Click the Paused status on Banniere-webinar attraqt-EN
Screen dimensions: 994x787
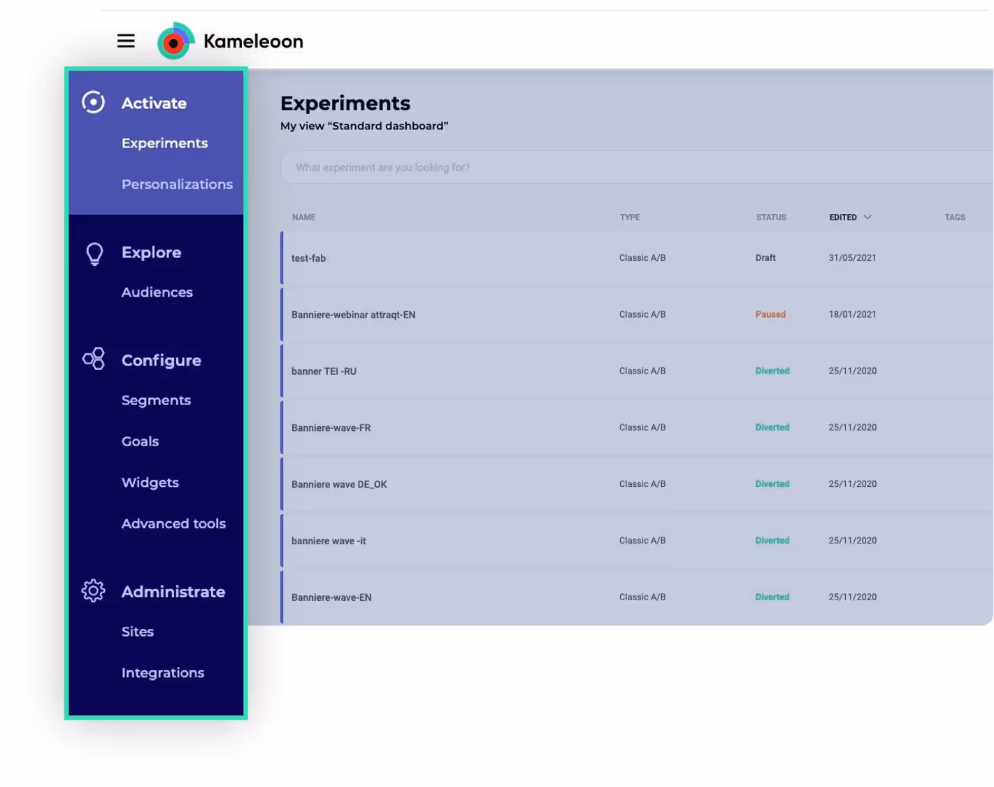pyautogui.click(x=770, y=314)
